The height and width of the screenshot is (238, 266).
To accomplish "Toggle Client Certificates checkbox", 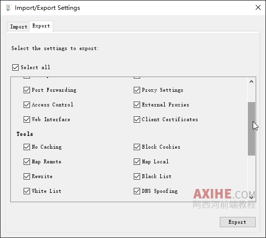I will pyautogui.click(x=137, y=120).
